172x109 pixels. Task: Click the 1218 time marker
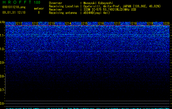click(134, 23)
